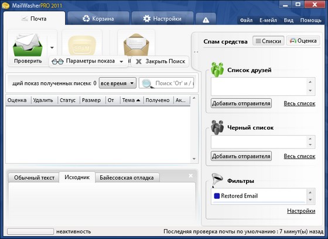Select the Исходник preview tab
The height and width of the screenshot is (239, 328).
pyautogui.click(x=77, y=177)
